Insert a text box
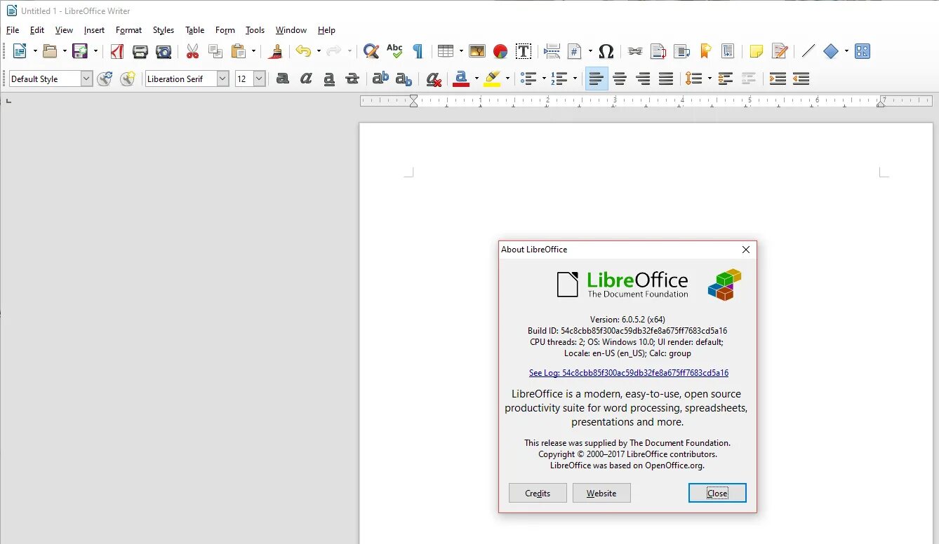The height and width of the screenshot is (544, 939). coord(524,51)
